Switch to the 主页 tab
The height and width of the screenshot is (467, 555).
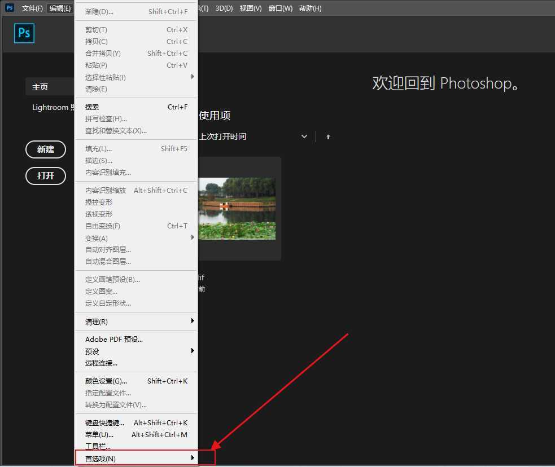pyautogui.click(x=40, y=87)
